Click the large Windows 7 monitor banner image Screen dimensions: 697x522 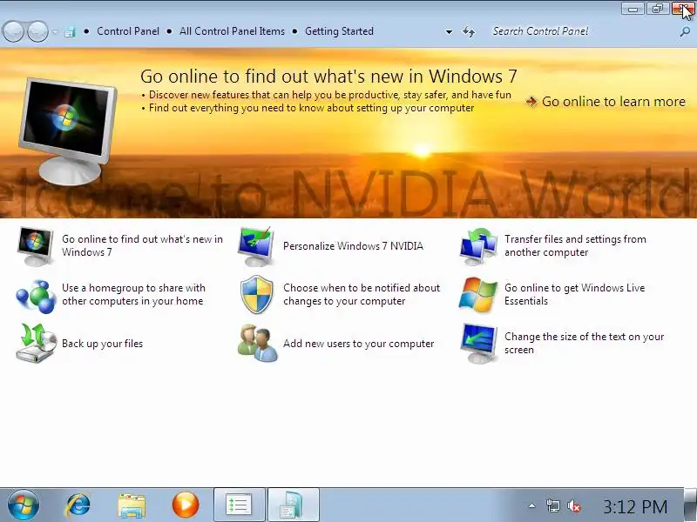pyautogui.click(x=68, y=130)
